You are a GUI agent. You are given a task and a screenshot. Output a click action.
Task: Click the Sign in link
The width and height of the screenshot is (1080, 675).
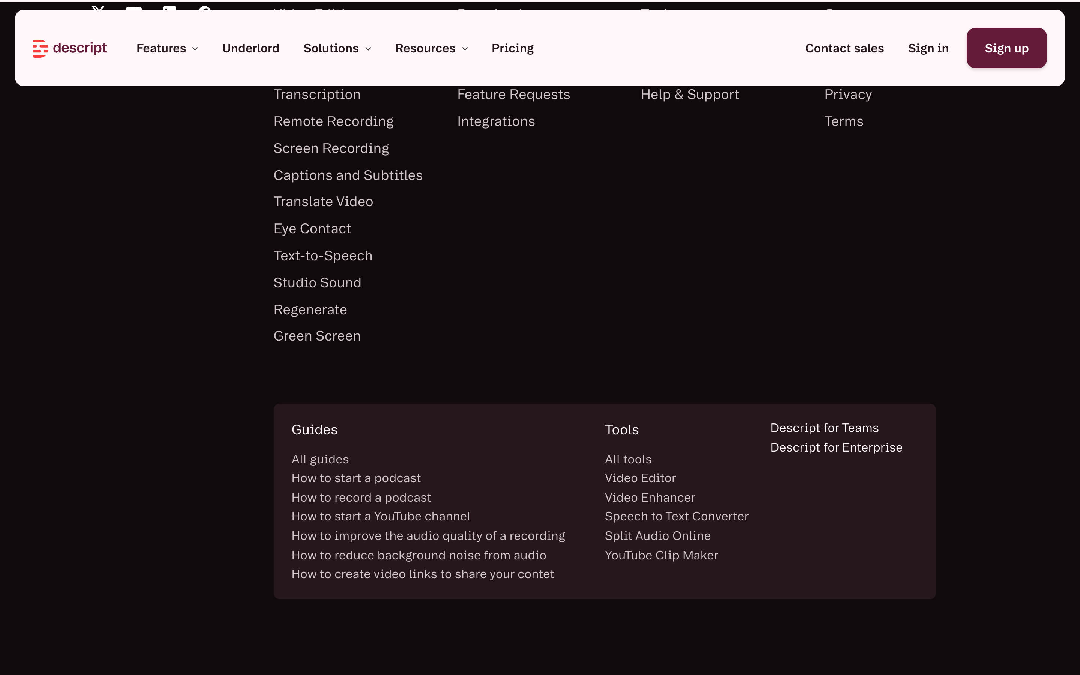pyautogui.click(x=928, y=48)
